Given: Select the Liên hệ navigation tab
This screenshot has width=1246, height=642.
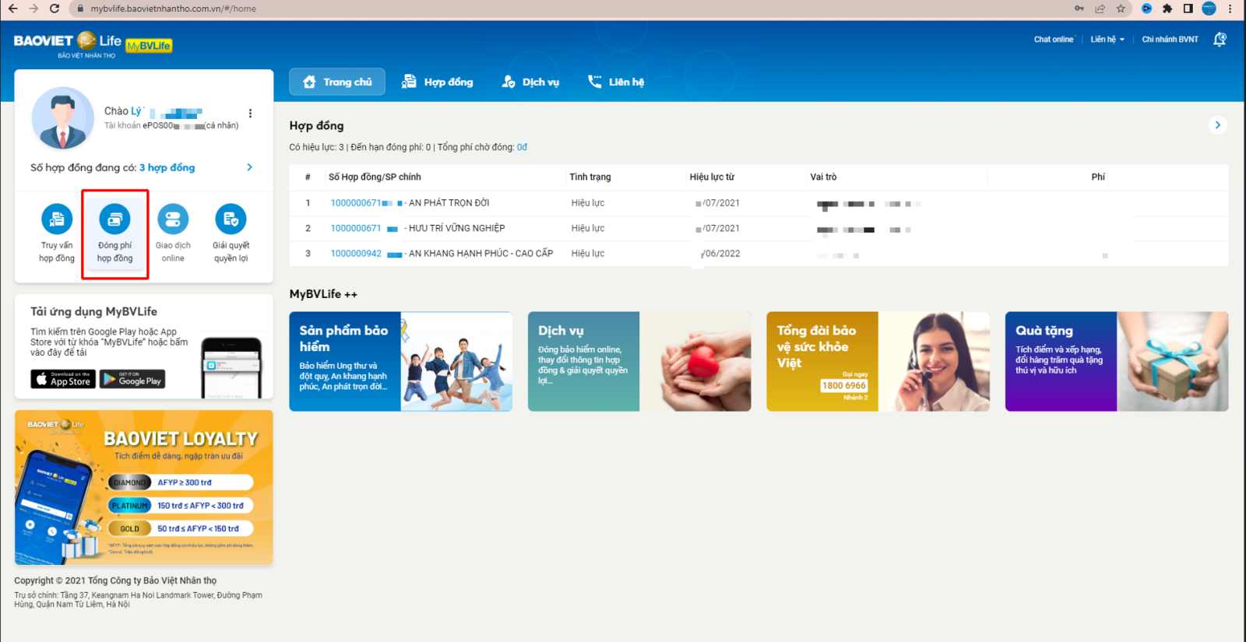Looking at the screenshot, I should pyautogui.click(x=616, y=82).
